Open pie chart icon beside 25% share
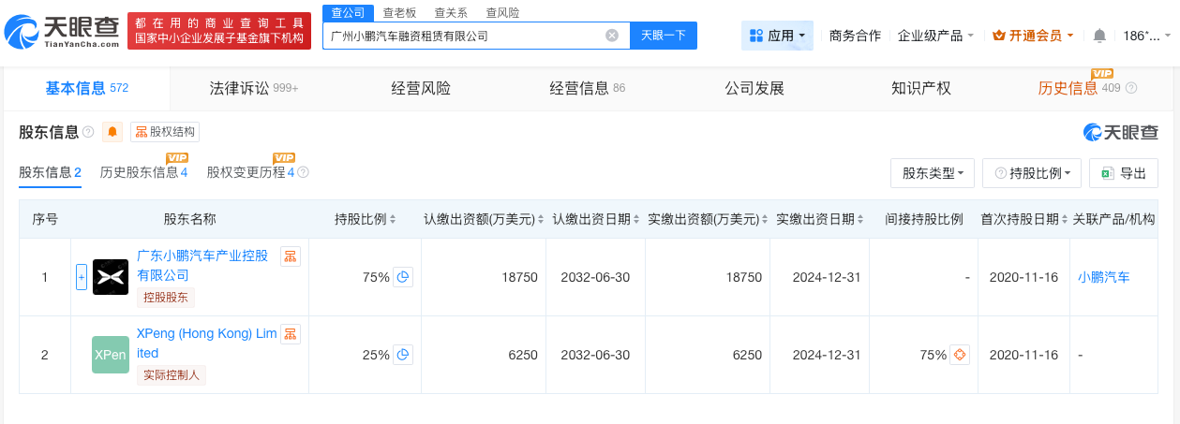Screen dimensions: 1180x424 click(x=402, y=355)
